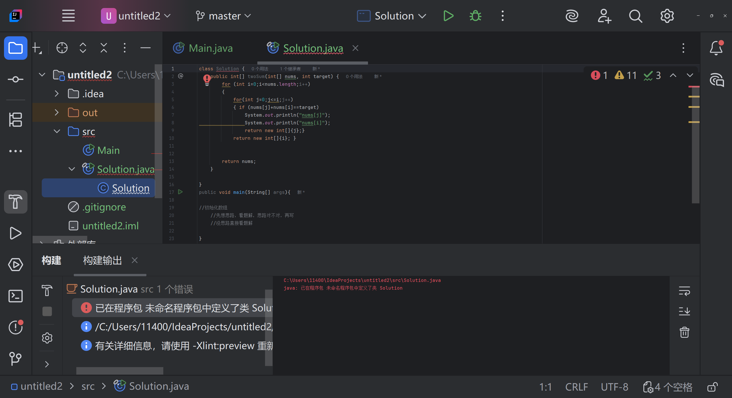Image resolution: width=732 pixels, height=398 pixels.
Task: Click the Select Opened File crosshair icon
Action: tap(62, 48)
